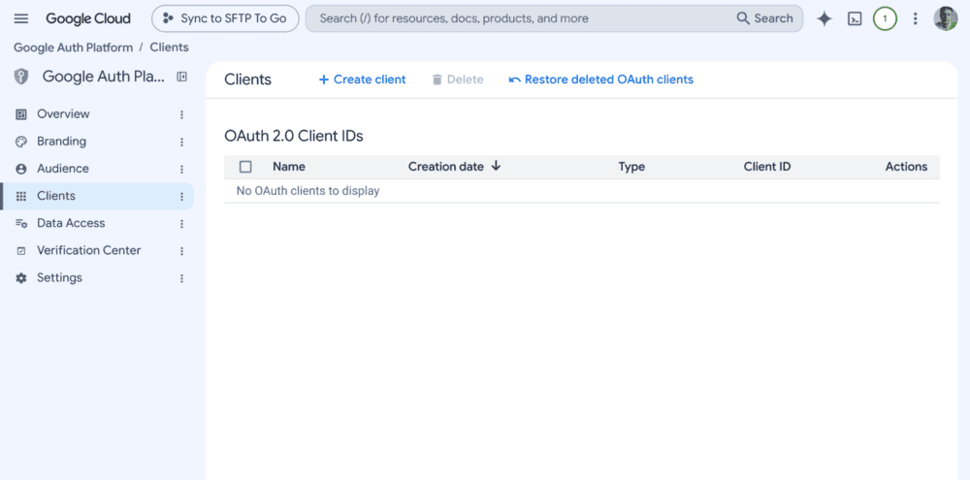
Task: Activate Cloud Shell terminal icon
Action: point(855,18)
